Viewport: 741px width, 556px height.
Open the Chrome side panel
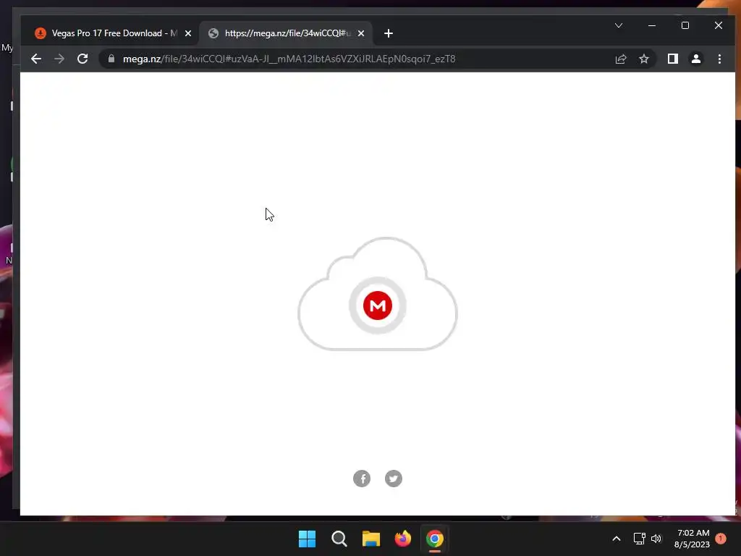(x=672, y=59)
